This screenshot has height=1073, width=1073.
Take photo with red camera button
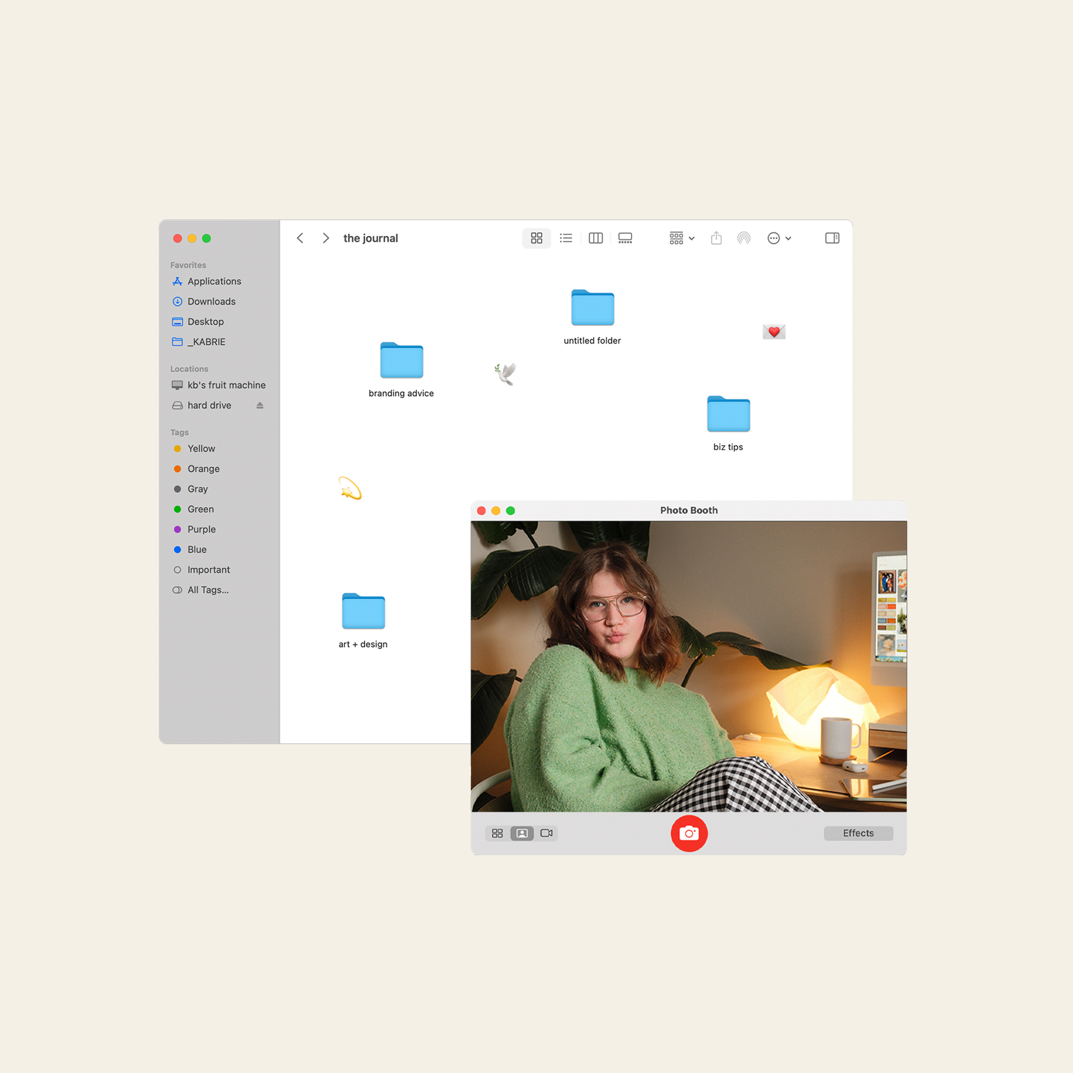click(x=689, y=833)
